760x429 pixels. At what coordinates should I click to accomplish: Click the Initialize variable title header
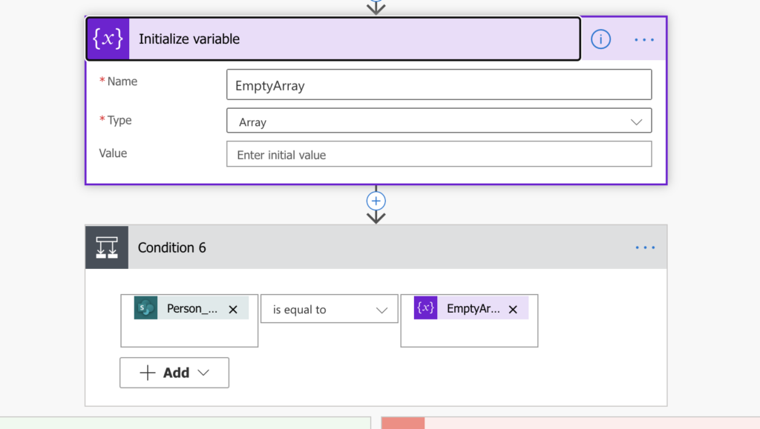333,39
